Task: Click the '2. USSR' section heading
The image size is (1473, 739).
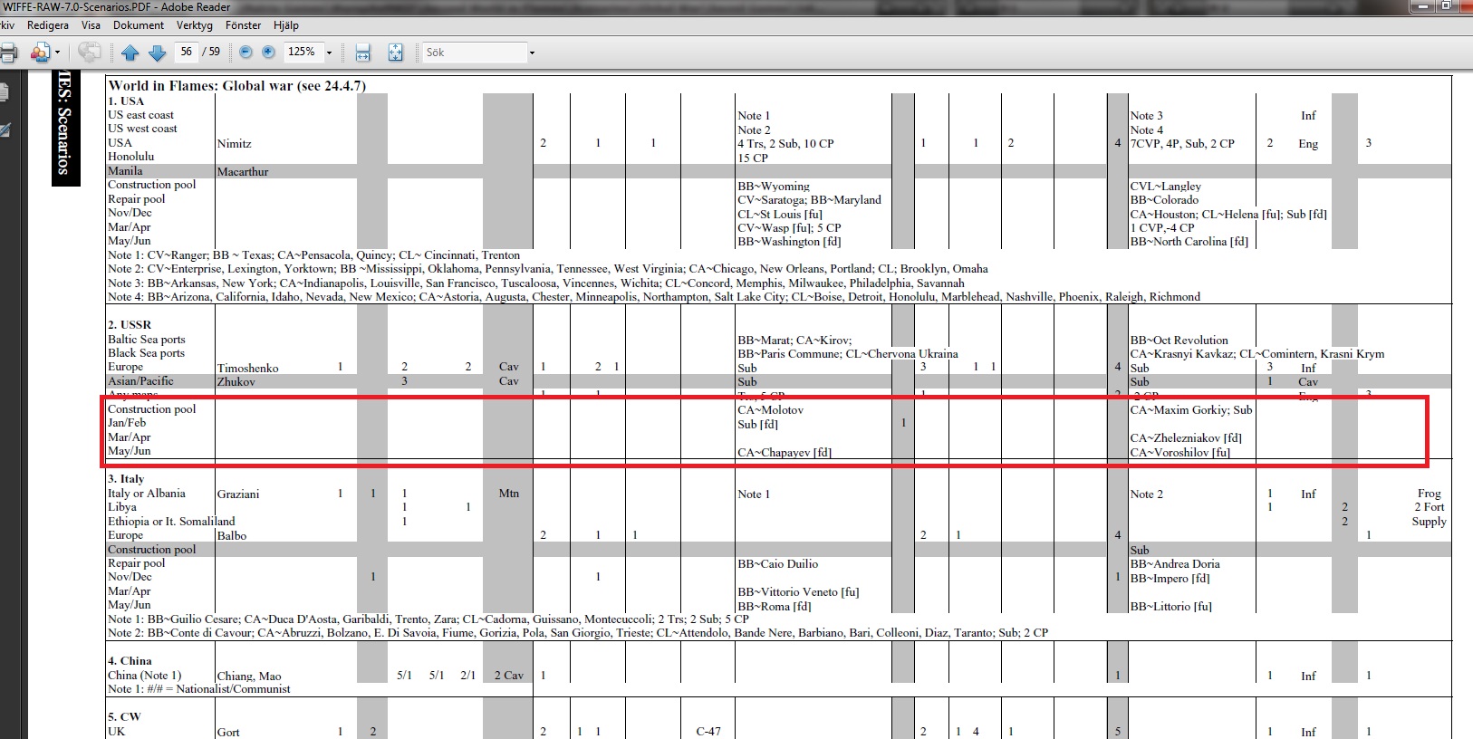Action: point(130,324)
